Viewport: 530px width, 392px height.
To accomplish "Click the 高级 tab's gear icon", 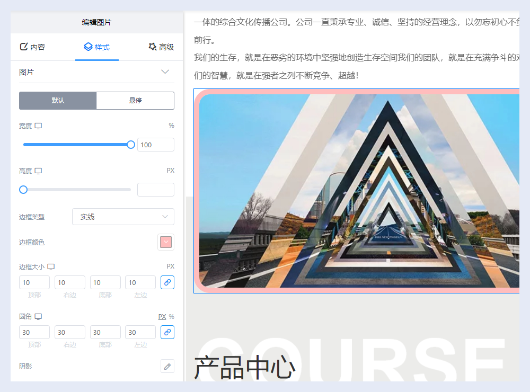I will pyautogui.click(x=153, y=47).
